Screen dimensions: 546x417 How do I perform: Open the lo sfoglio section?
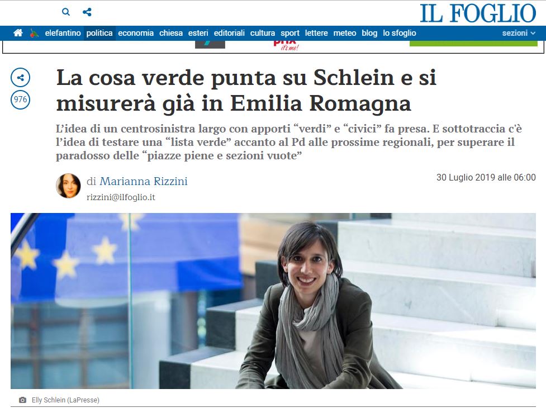tap(400, 33)
